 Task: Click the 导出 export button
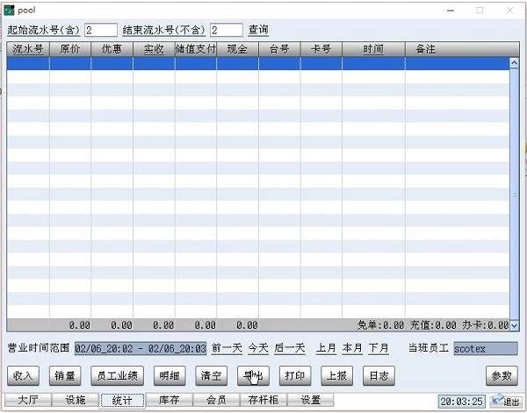coord(253,376)
